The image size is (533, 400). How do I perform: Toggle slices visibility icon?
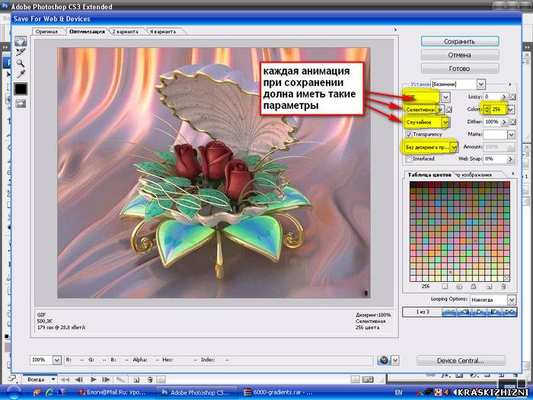click(x=21, y=104)
